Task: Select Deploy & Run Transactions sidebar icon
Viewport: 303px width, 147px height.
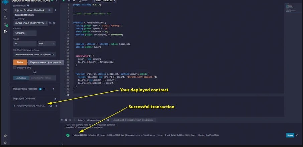Action: pyautogui.click(x=5, y=31)
